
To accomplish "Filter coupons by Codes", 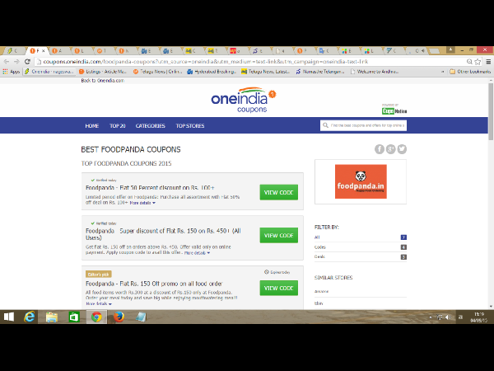I will pyautogui.click(x=320, y=247).
